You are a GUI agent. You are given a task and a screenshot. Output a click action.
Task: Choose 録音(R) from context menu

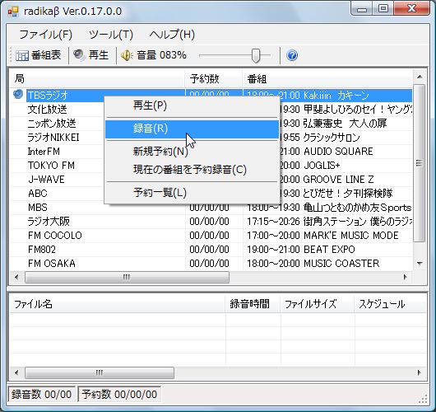192,129
